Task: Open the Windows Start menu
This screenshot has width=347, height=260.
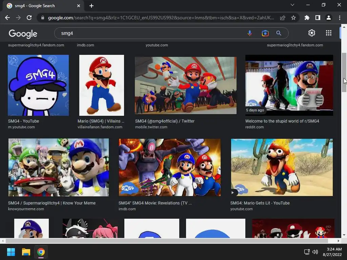Action: tap(11, 252)
